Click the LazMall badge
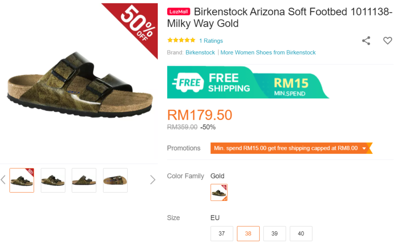The width and height of the screenshot is (401, 247). 178,12
